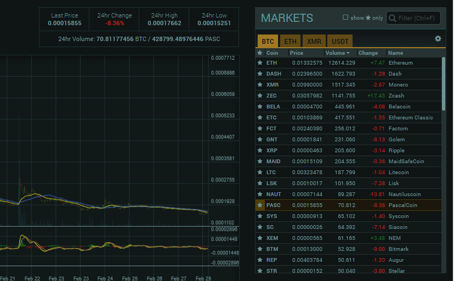Viewport: 454px width, 281px height.
Task: Star the STR market row
Action: (260, 271)
